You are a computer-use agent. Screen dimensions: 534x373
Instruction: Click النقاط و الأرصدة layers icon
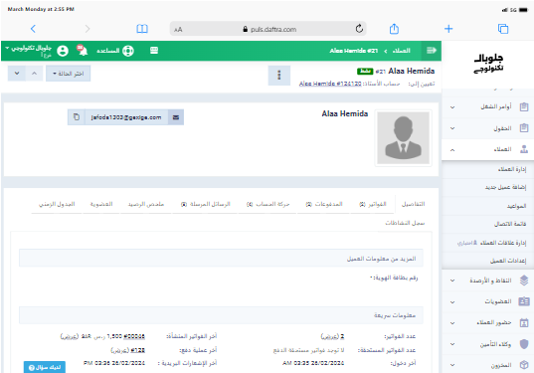(x=524, y=280)
